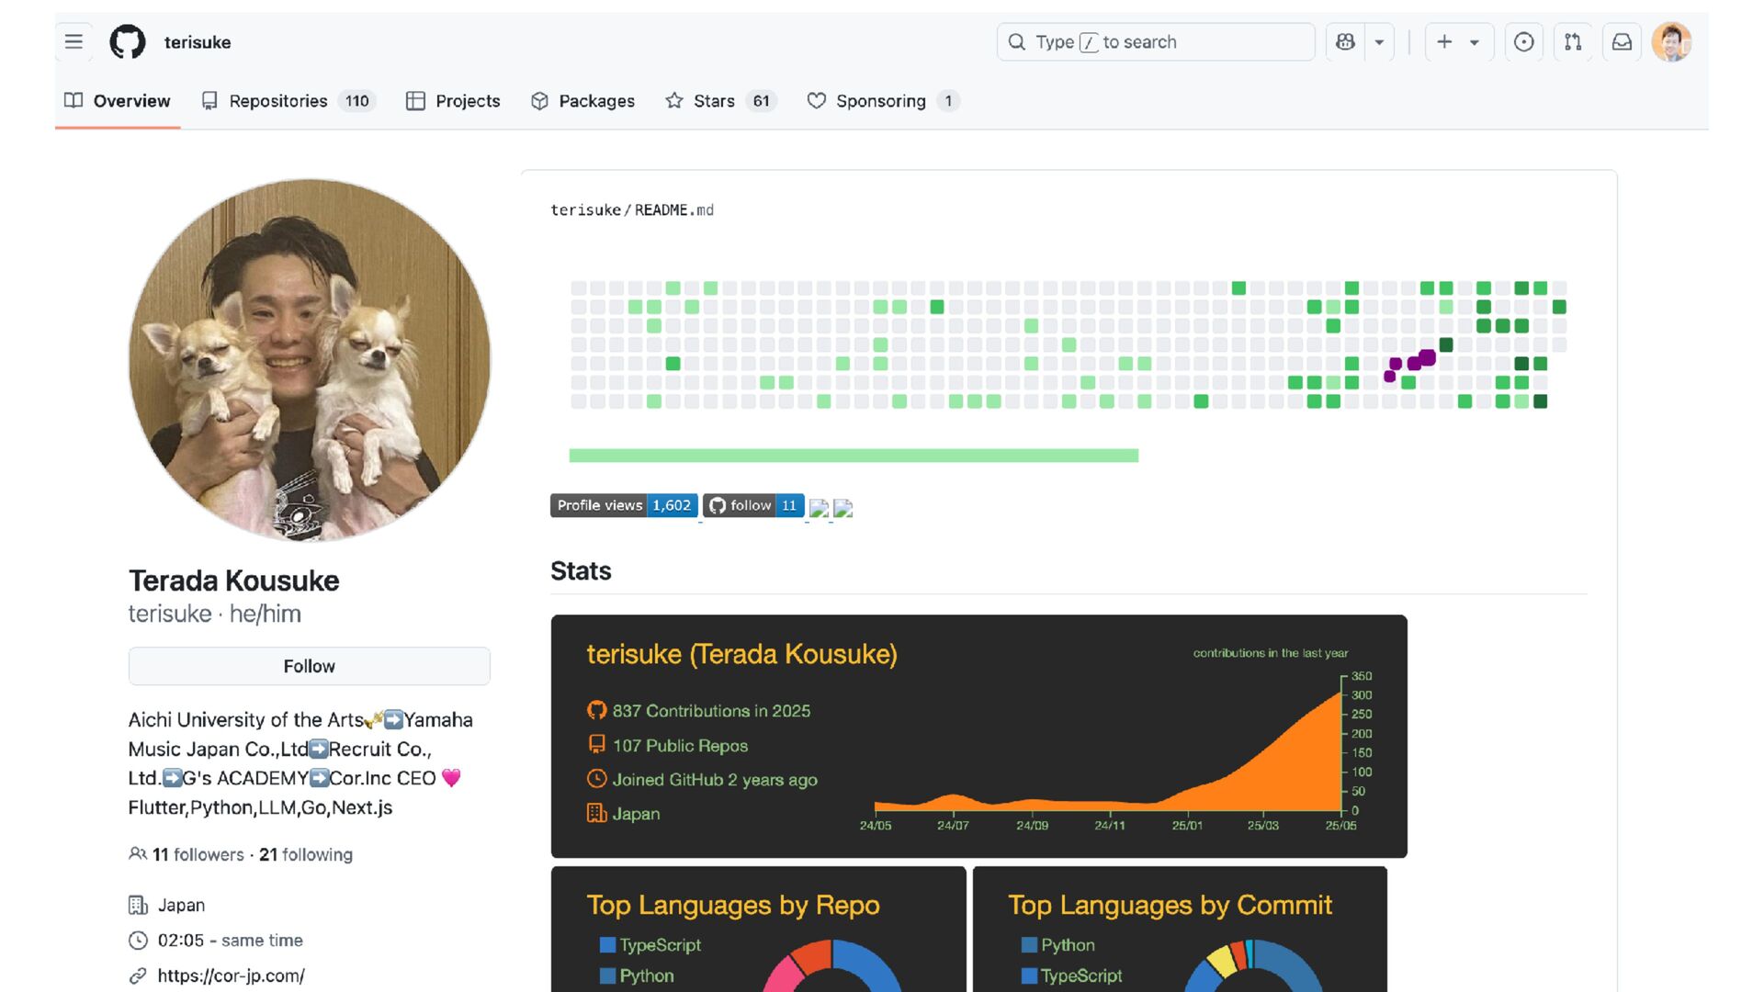Click the Octocat icon beside 837 Contributions

click(597, 710)
